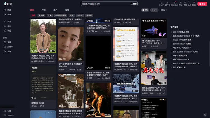
Task: Open 放映厅 in the sidebar
Action: pos(8,47)
